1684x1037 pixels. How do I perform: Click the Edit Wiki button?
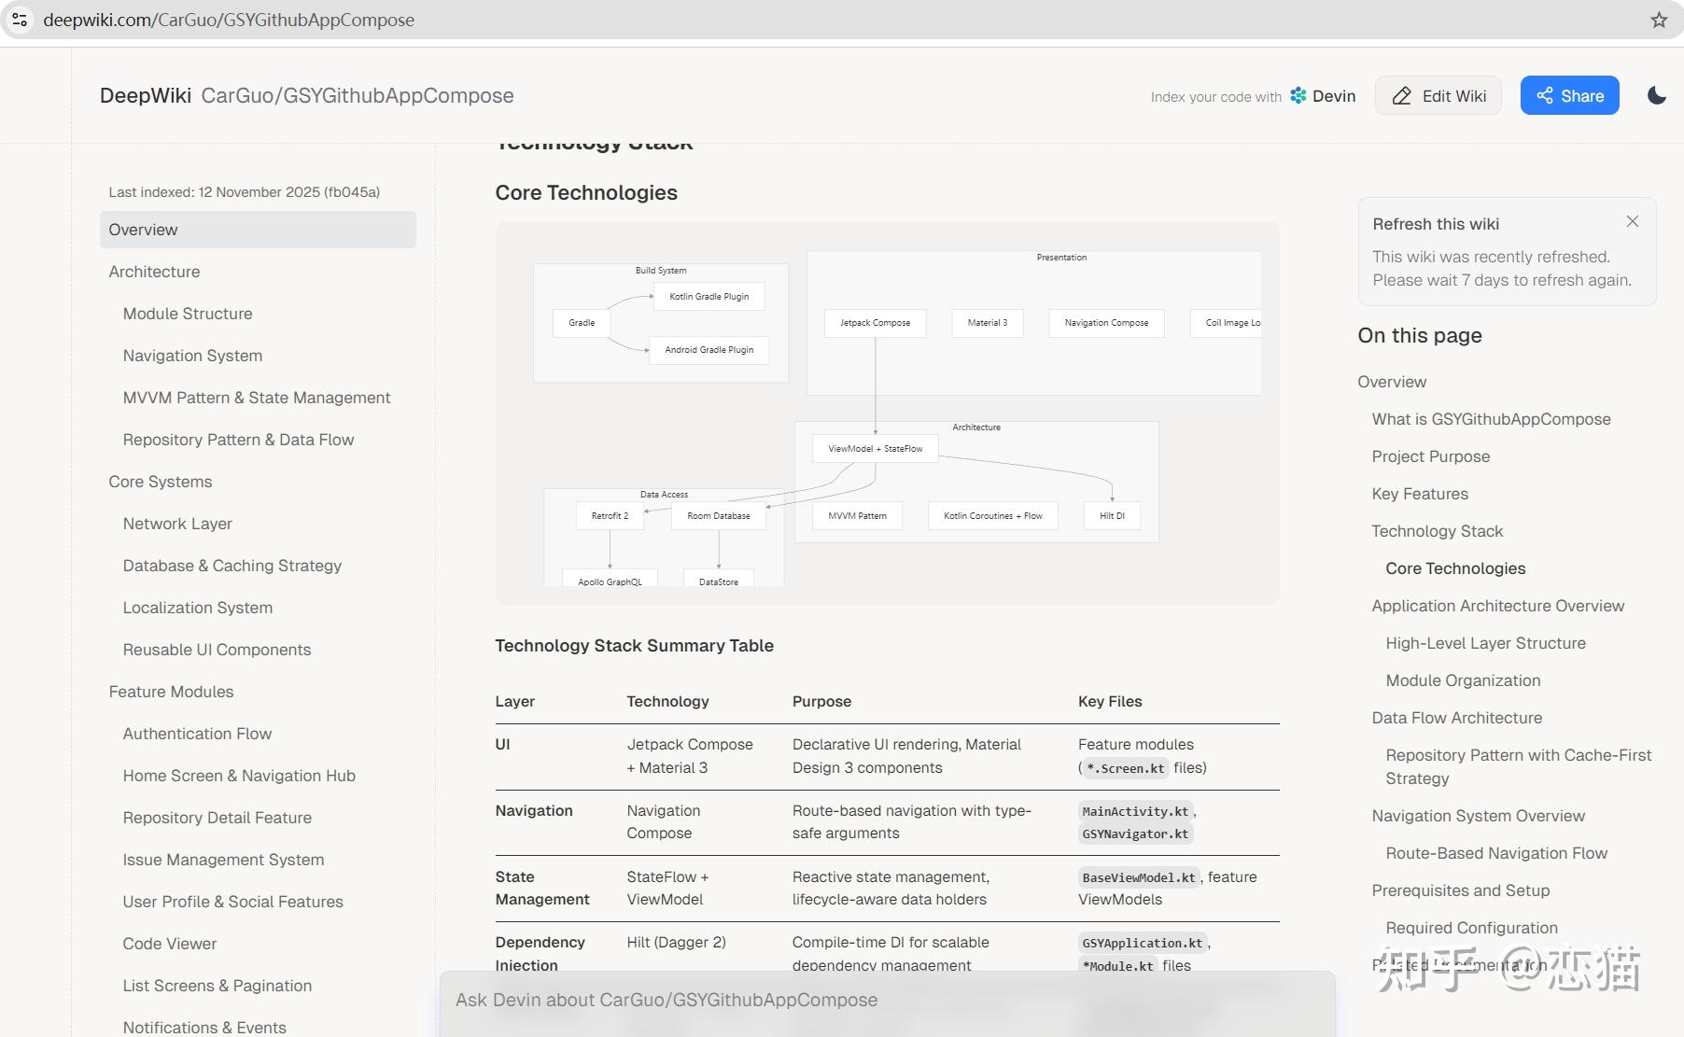click(x=1438, y=95)
